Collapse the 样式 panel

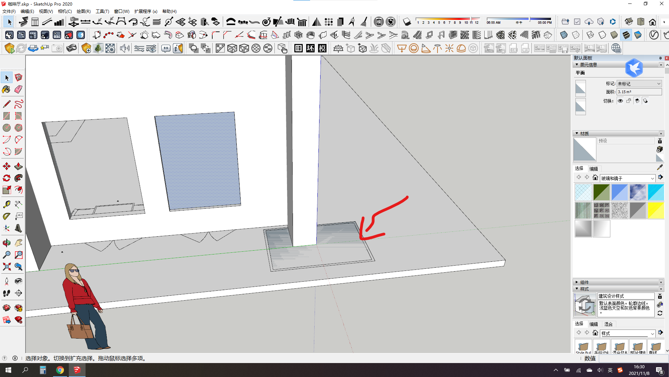(577, 289)
